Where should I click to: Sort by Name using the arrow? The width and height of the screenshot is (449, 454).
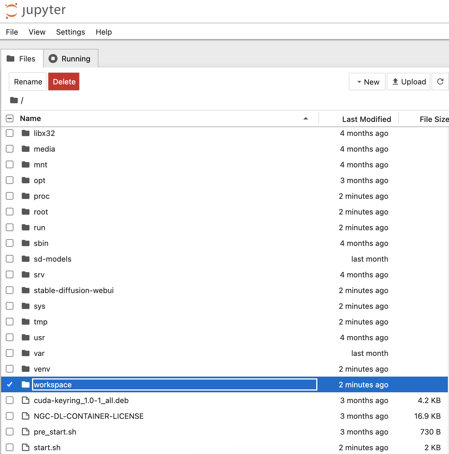(x=305, y=118)
